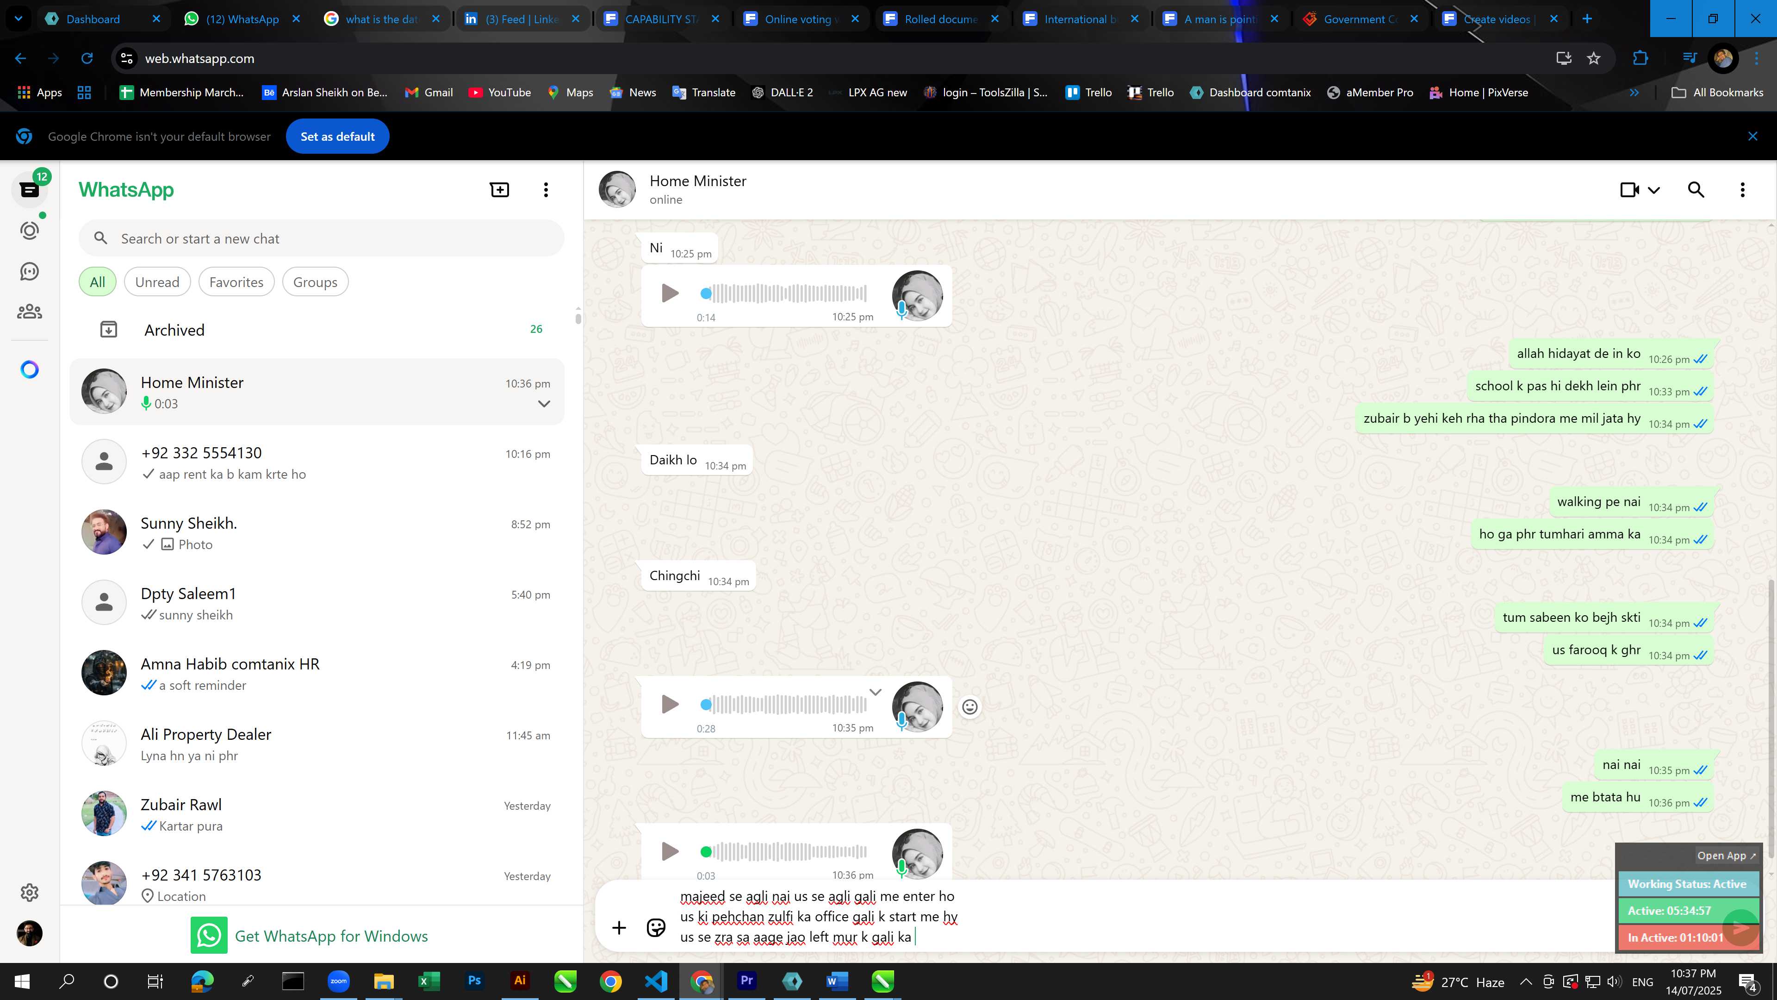This screenshot has height=1000, width=1777.
Task: Open the Ali Property Dealer chat
Action: click(317, 744)
